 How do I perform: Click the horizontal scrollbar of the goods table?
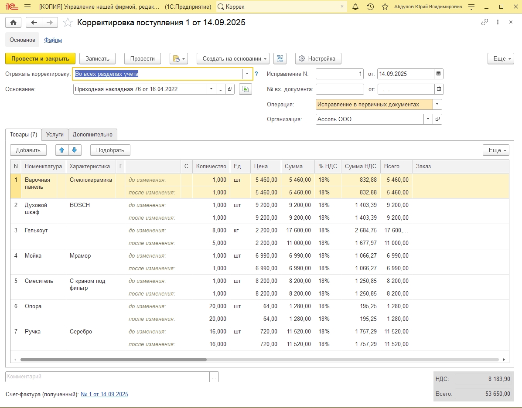point(113,360)
